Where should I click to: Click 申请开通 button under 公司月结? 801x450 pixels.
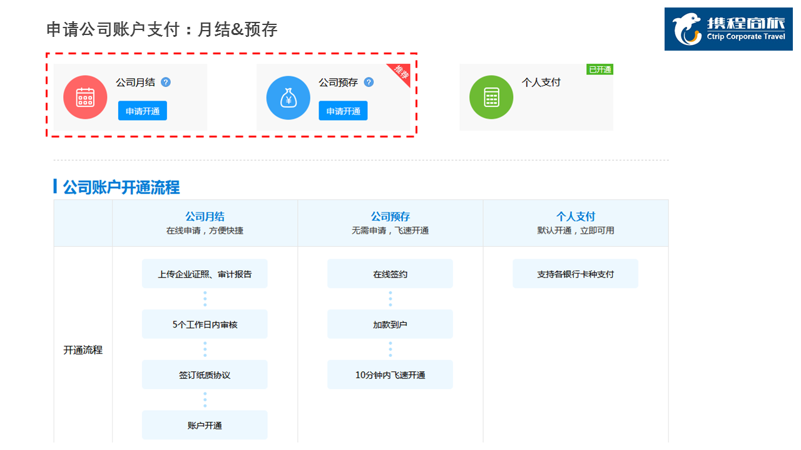click(143, 111)
